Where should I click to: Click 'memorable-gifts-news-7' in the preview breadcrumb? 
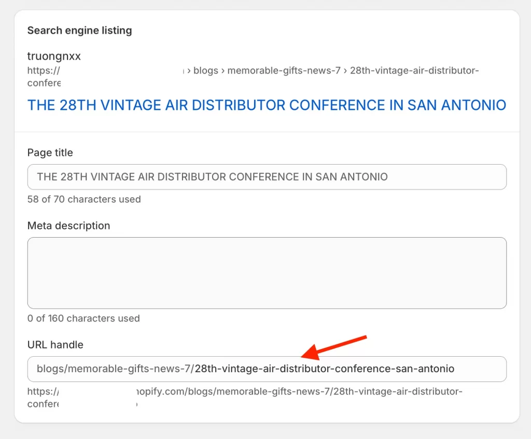click(284, 70)
